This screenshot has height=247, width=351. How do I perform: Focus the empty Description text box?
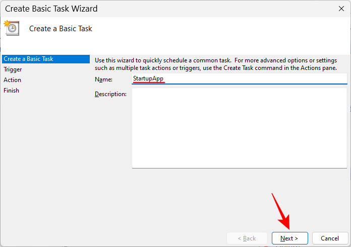pos(240,128)
